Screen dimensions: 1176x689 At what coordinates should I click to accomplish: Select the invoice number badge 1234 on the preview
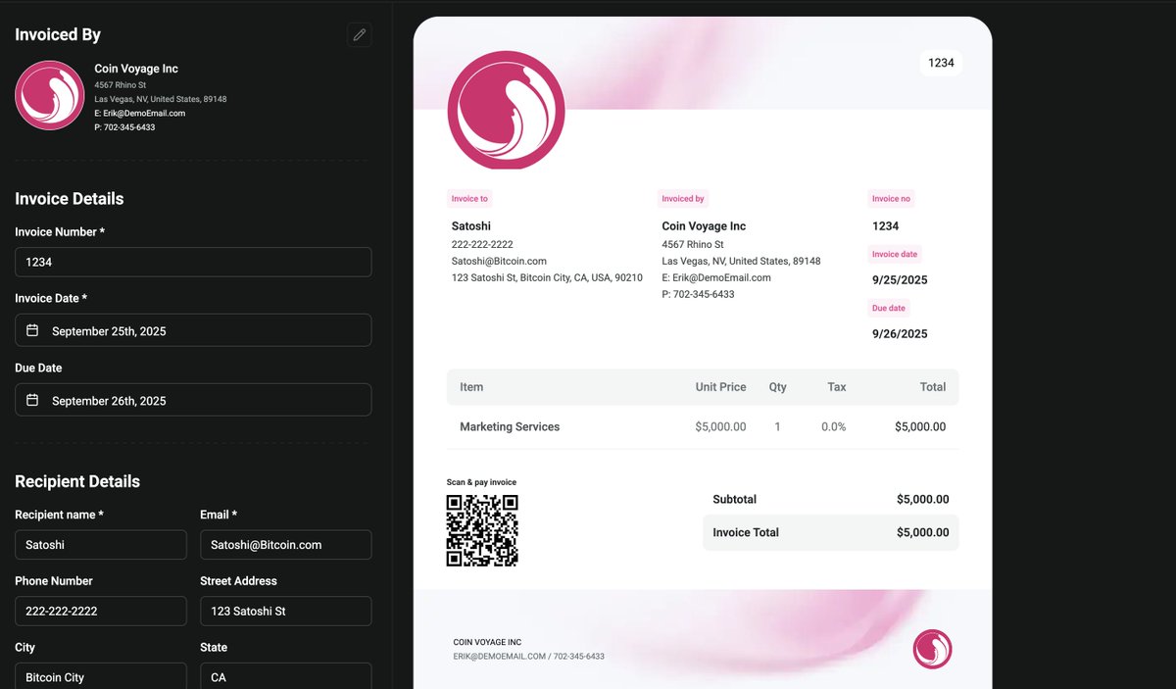click(x=940, y=62)
